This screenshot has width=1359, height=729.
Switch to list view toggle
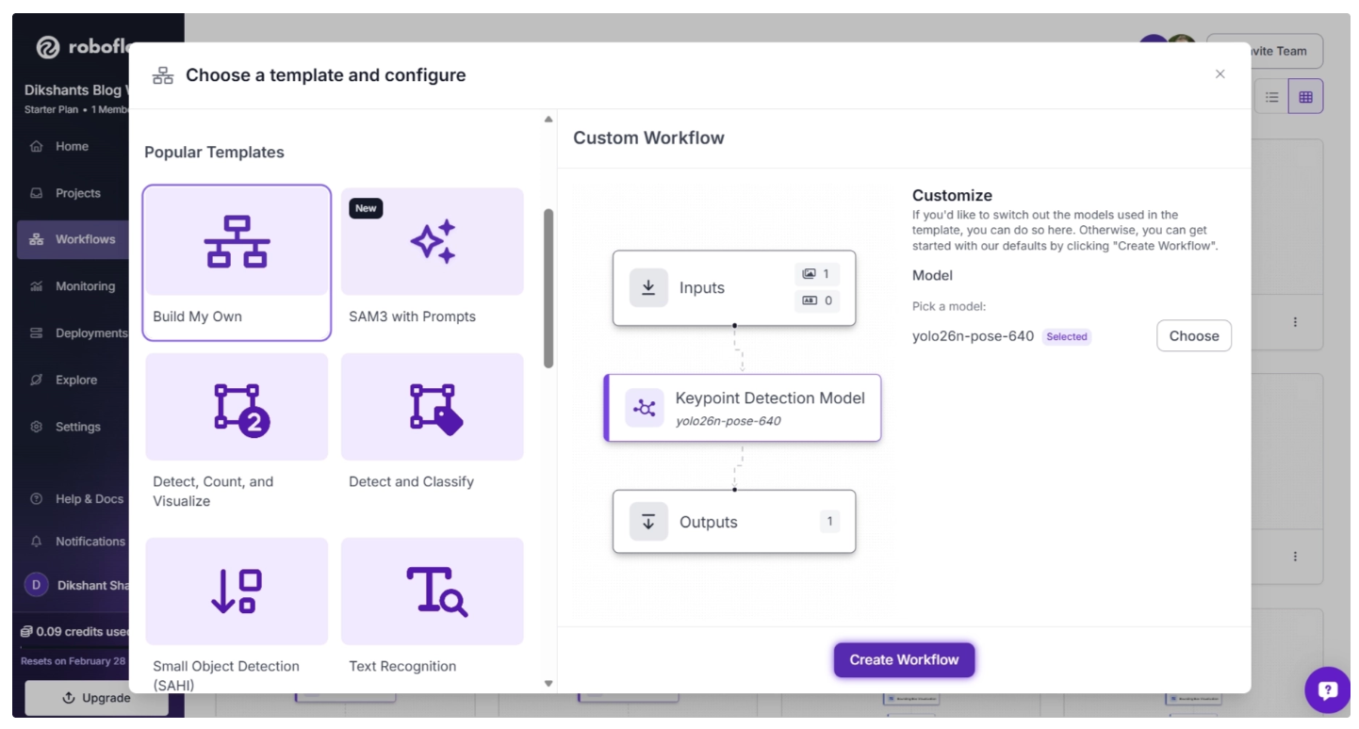pos(1271,97)
